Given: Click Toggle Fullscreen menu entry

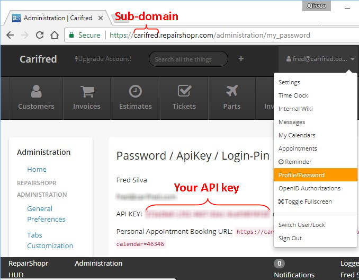Looking at the screenshot, I should (x=316, y=202).
